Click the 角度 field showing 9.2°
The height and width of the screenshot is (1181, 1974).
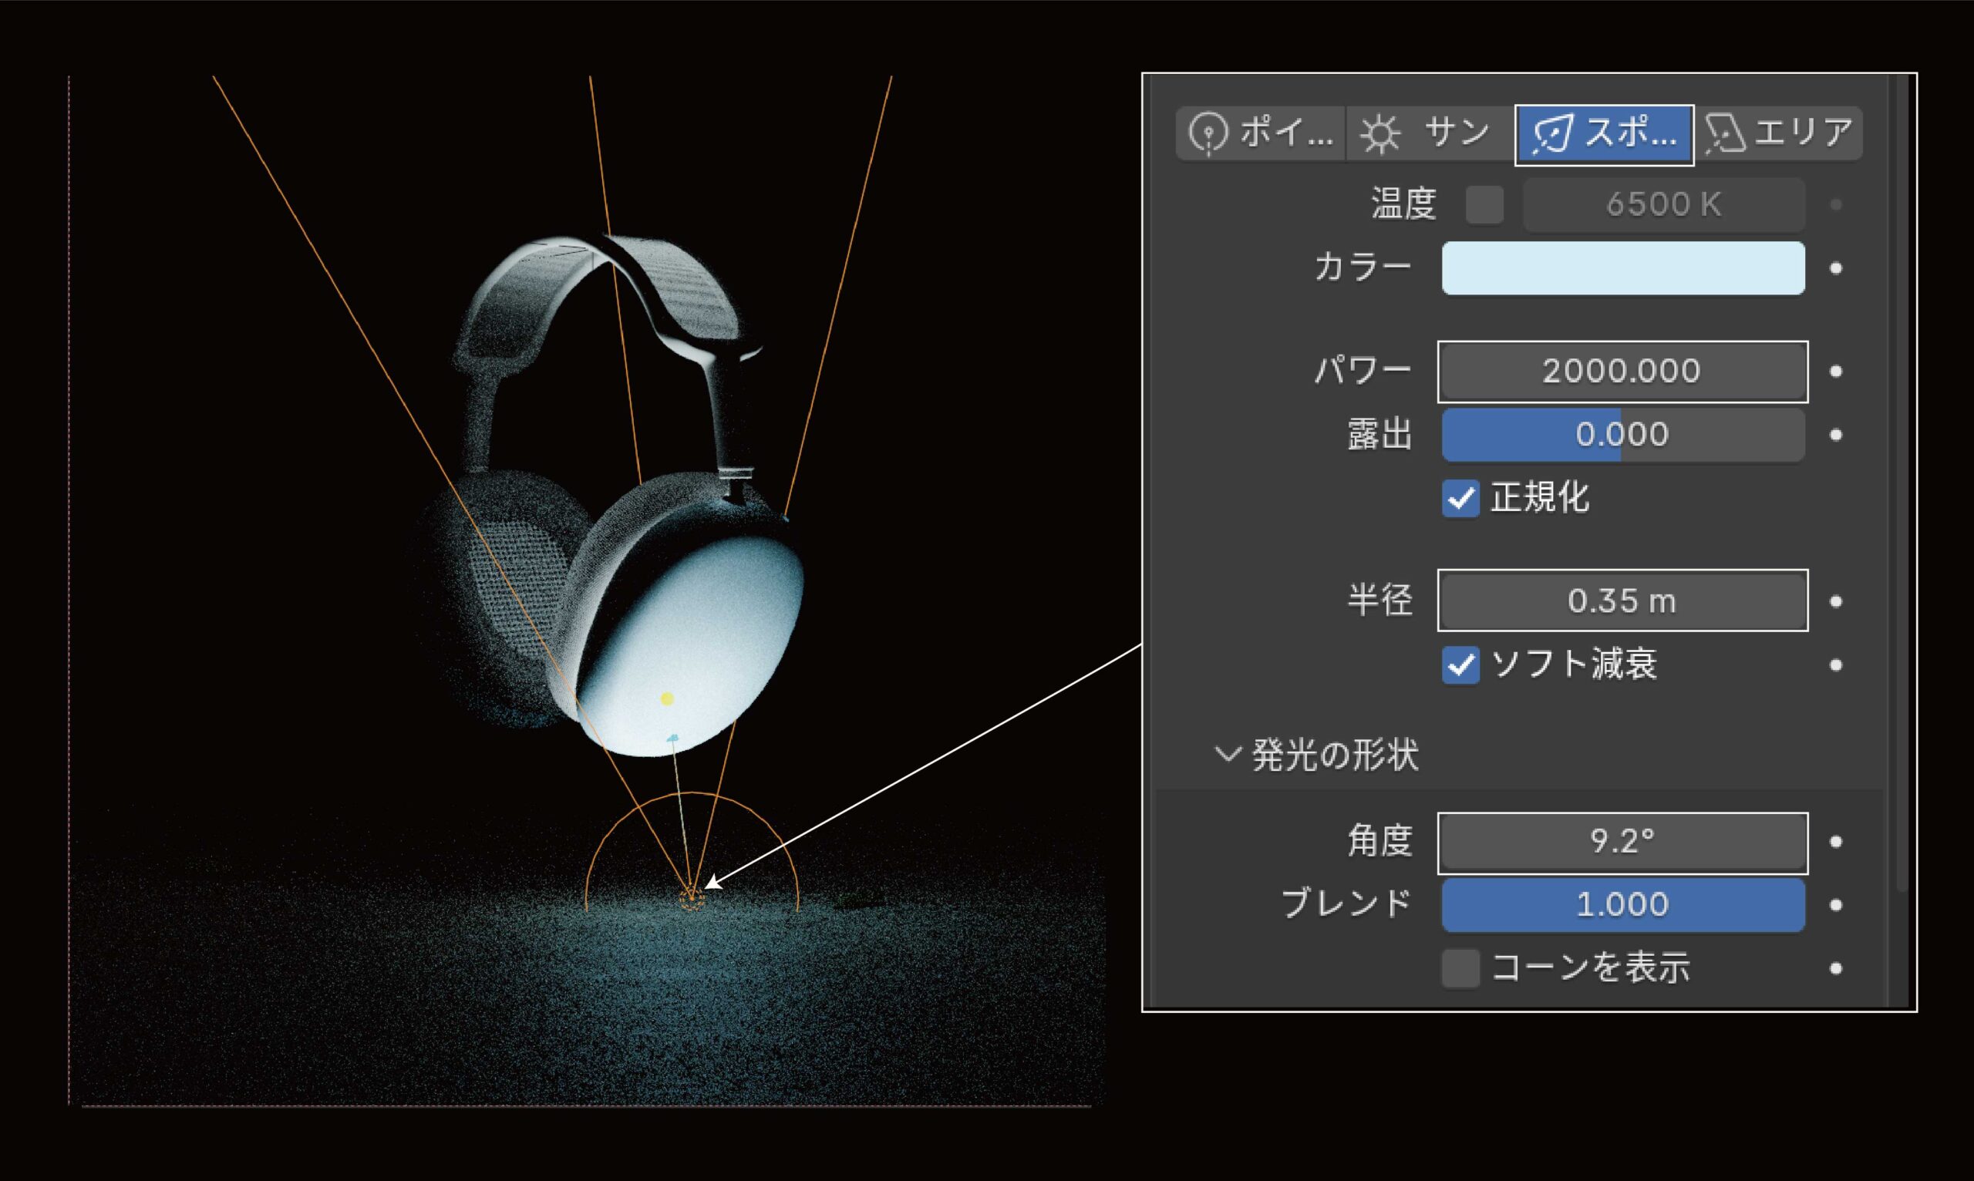[1623, 842]
